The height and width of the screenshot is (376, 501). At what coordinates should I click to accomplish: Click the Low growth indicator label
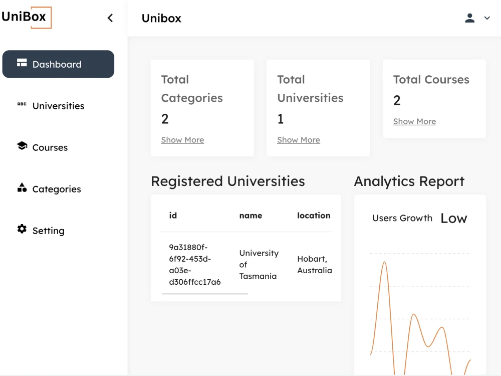[x=453, y=218]
